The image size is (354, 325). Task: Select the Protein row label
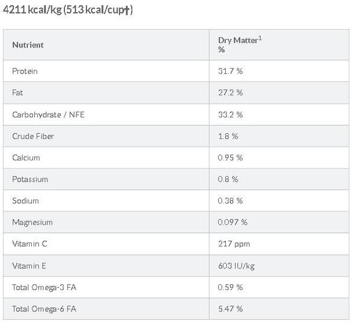coord(25,71)
